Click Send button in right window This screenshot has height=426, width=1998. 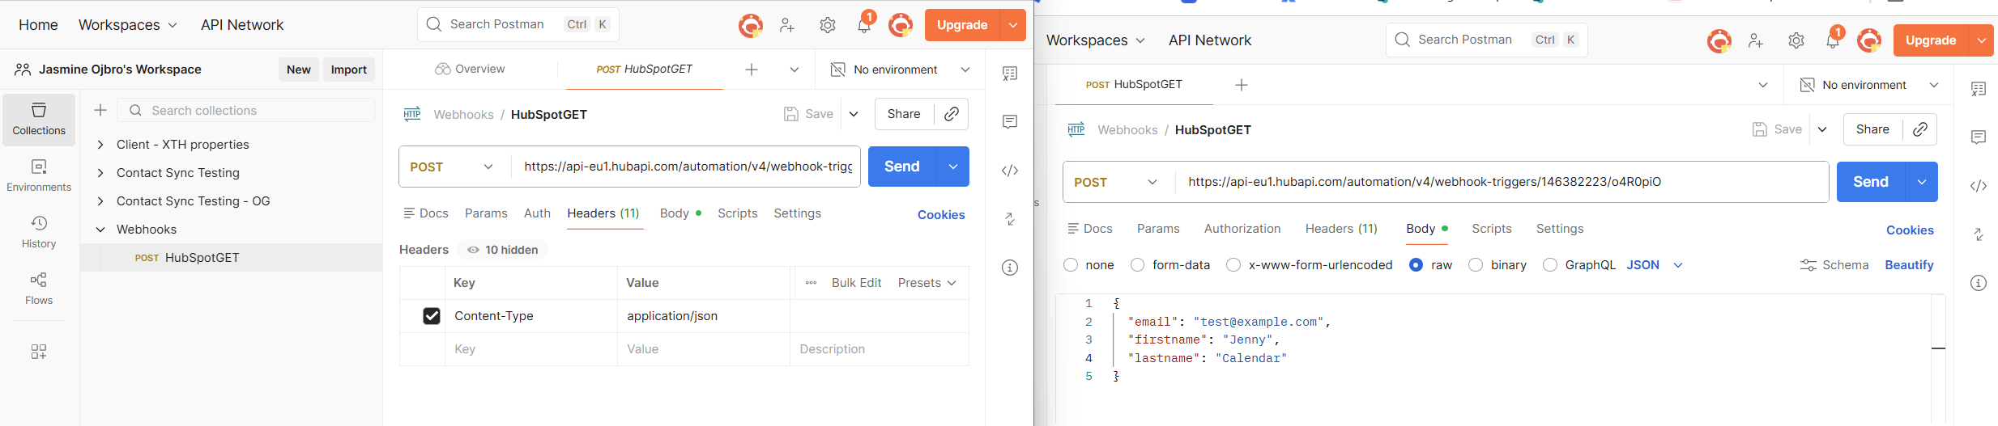[x=1871, y=182]
